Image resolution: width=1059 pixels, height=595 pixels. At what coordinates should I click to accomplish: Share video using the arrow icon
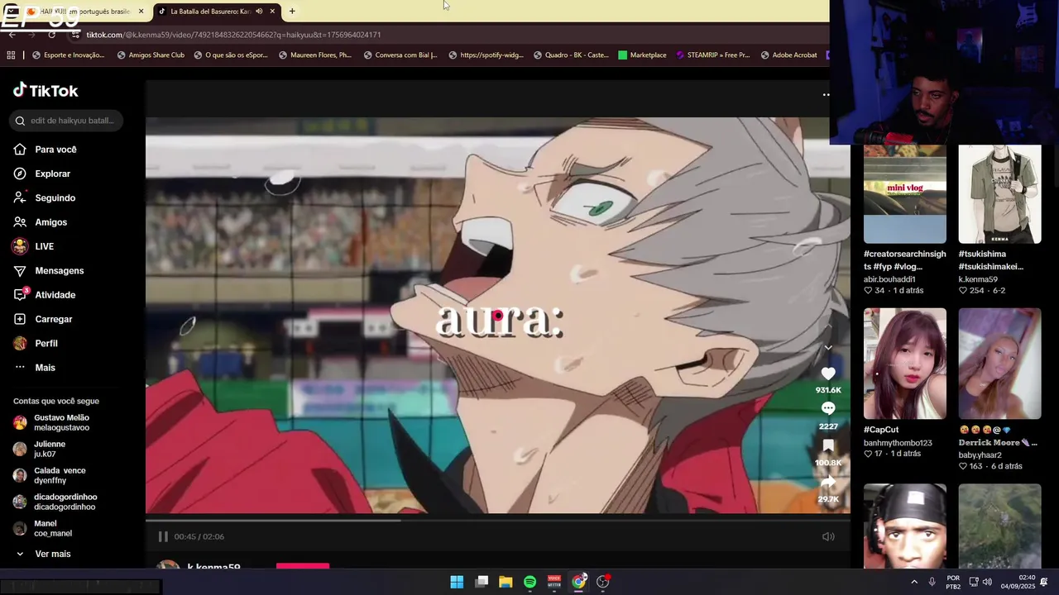(828, 482)
